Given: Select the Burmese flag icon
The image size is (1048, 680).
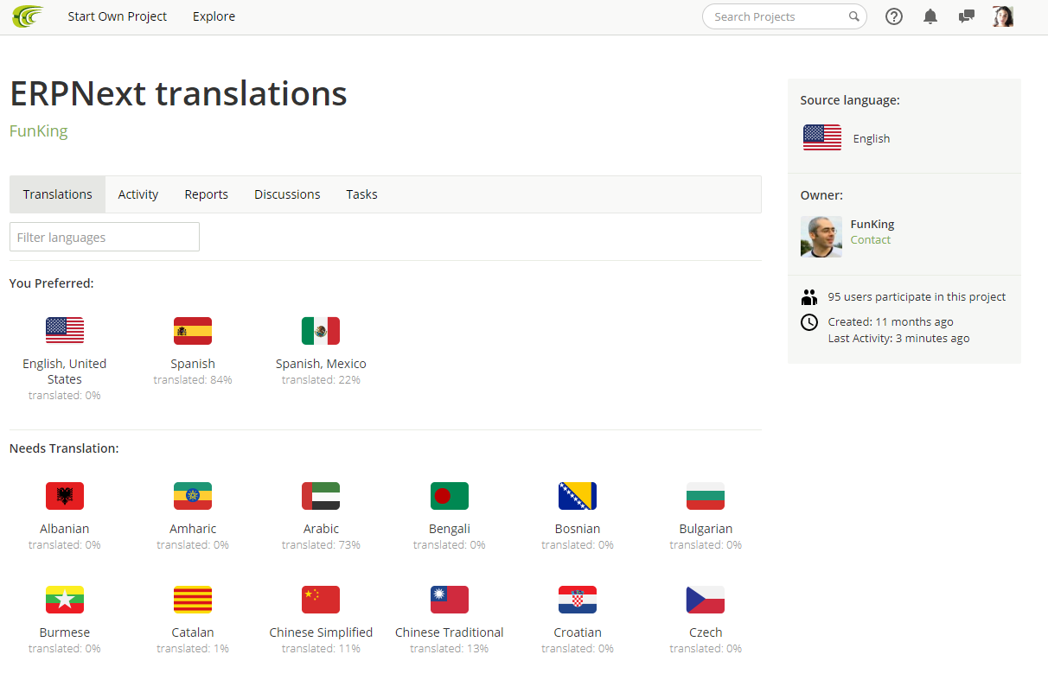Looking at the screenshot, I should [65, 600].
